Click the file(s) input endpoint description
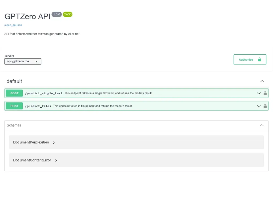This screenshot has width=273, height=202. [93, 106]
